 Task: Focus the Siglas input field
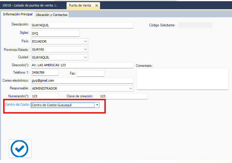click(x=55, y=33)
